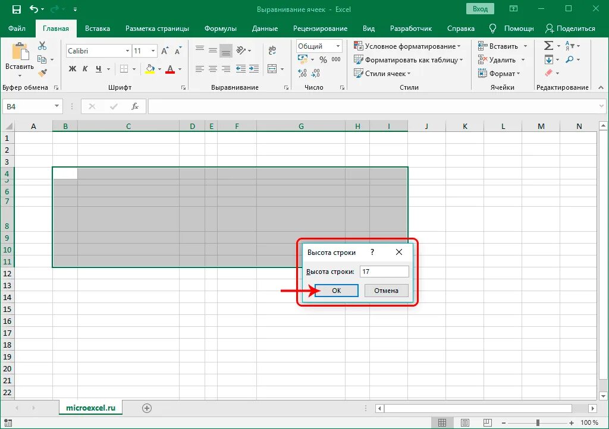This screenshot has width=609, height=429.
Task: Increase font size with large A icon
Action: pos(165,51)
